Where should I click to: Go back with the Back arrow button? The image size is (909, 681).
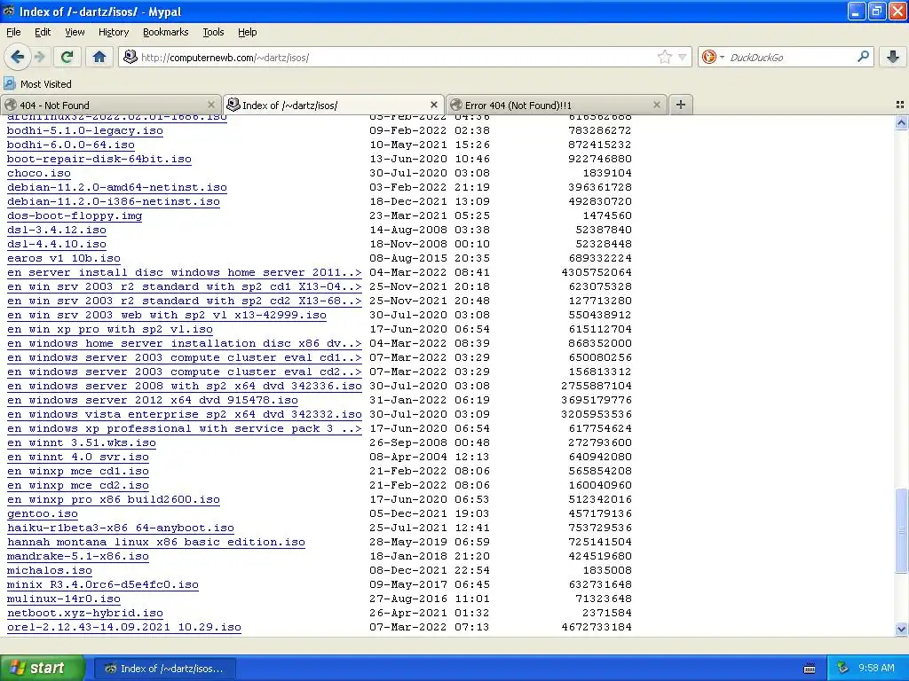click(x=18, y=57)
